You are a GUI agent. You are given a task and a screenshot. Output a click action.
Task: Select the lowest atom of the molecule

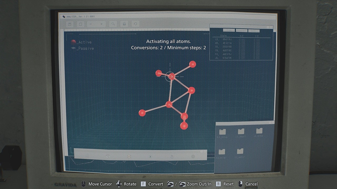(x=184, y=126)
